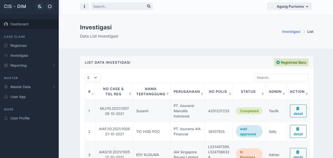Follow the Investigasi breadcrumb link

[291, 32]
